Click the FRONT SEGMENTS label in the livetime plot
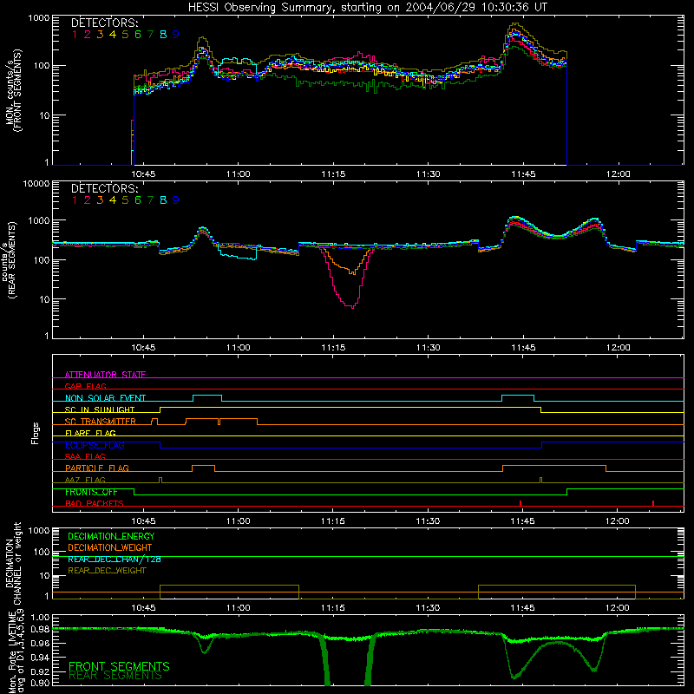The width and height of the screenshot is (694, 694). point(119,666)
